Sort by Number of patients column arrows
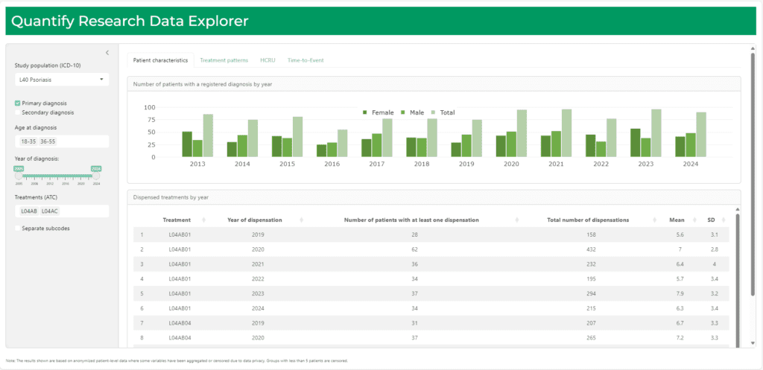 point(517,220)
